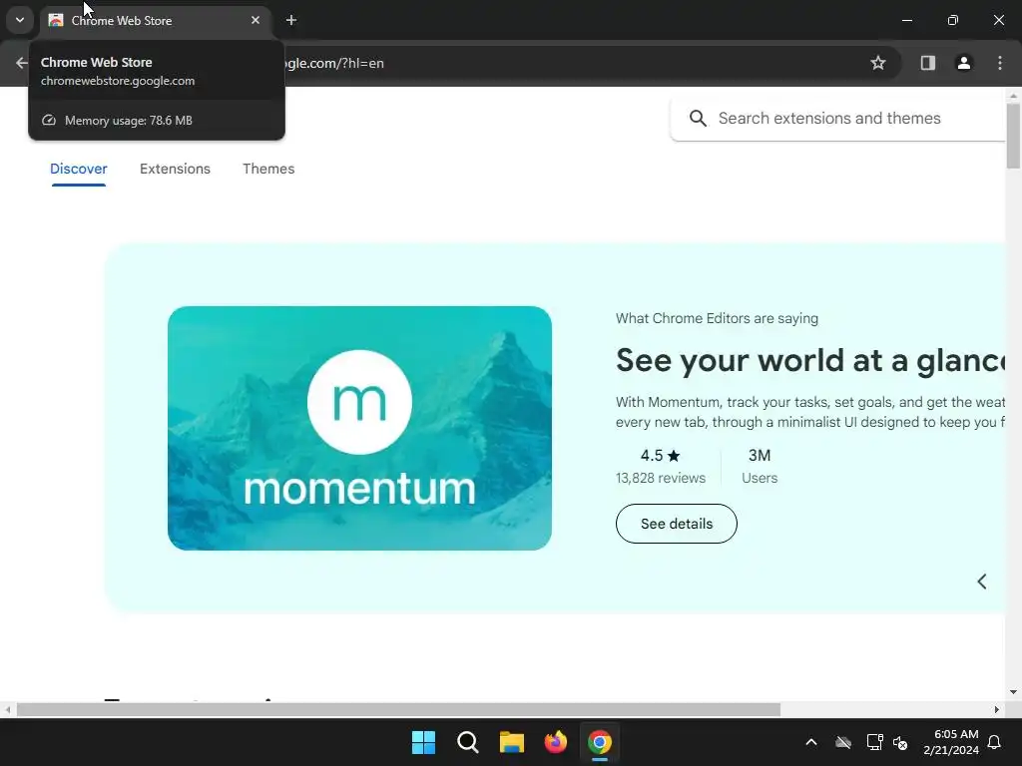1022x766 pixels.
Task: Open the clock showing 6:05 AM
Action: 951,742
